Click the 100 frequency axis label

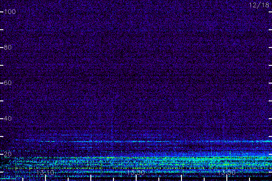pos(10,12)
